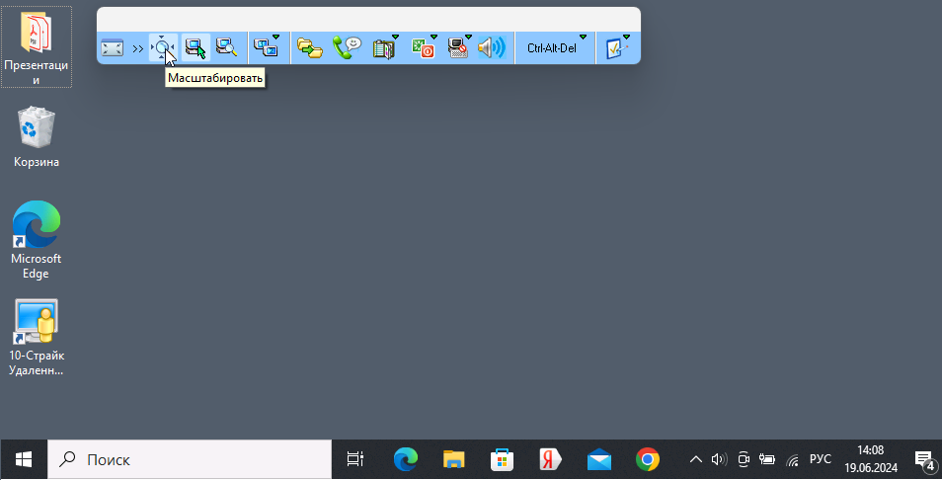Click the block remote input icon
The width and height of the screenshot is (942, 480).
coord(459,47)
